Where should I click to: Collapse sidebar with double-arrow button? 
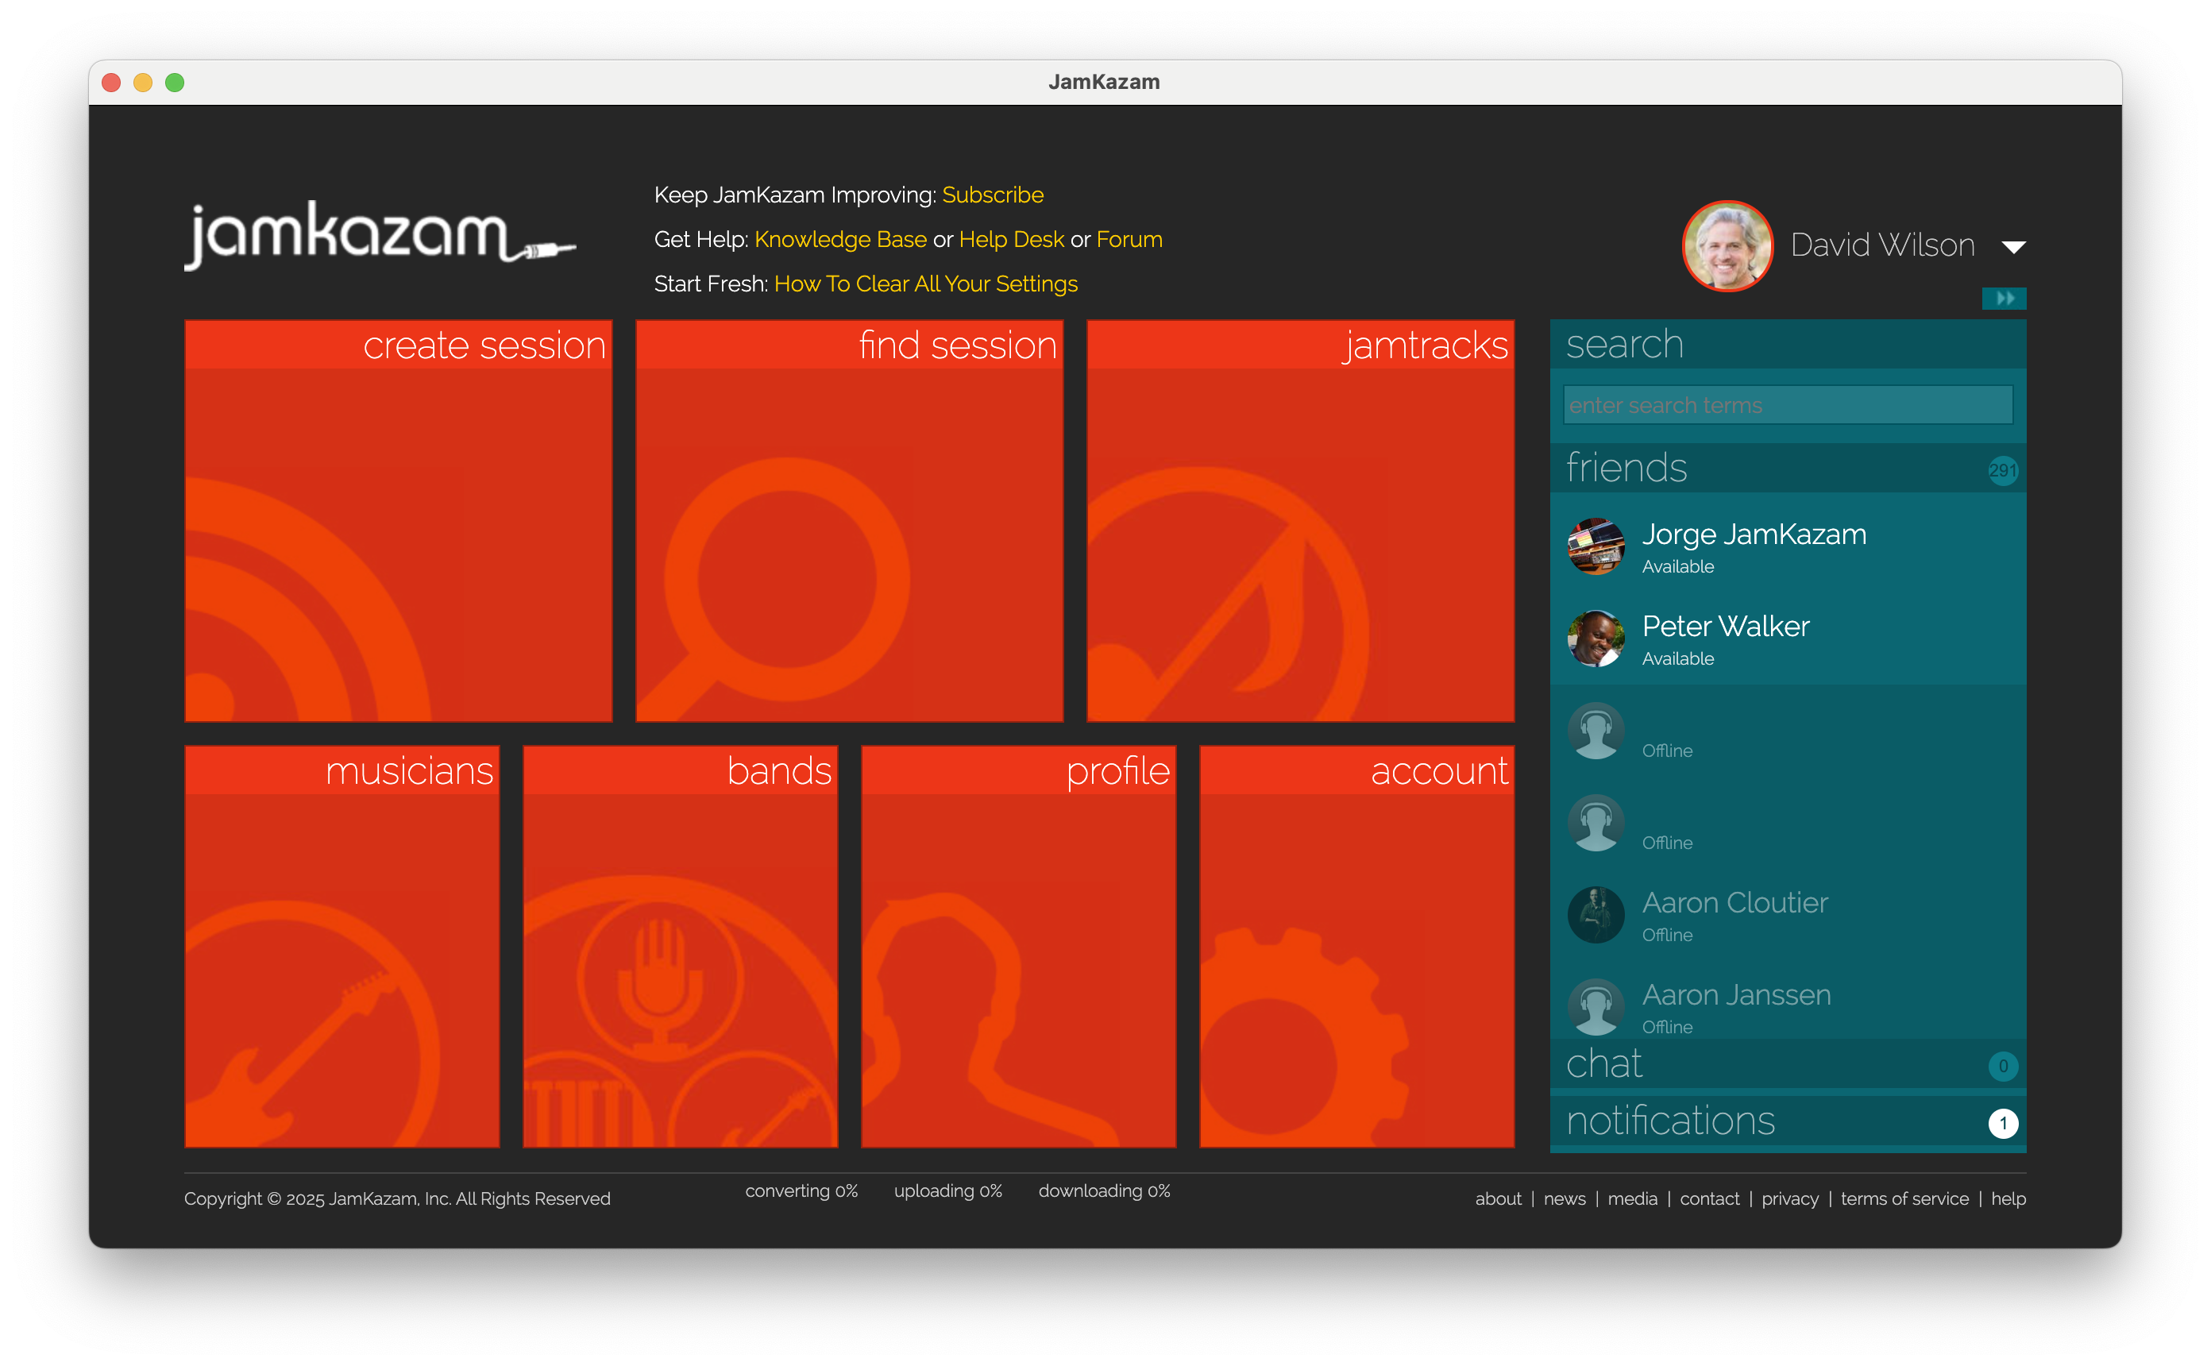(2003, 298)
